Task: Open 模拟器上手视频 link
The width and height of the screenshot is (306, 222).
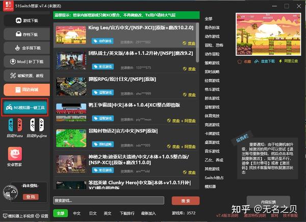Action: 19,216
